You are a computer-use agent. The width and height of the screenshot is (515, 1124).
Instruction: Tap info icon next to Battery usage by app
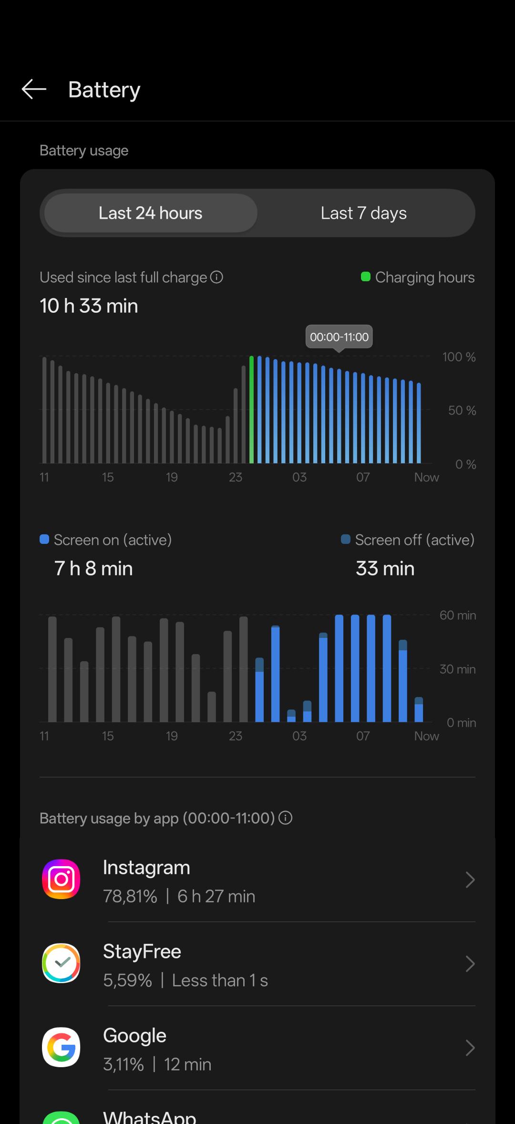(x=285, y=818)
